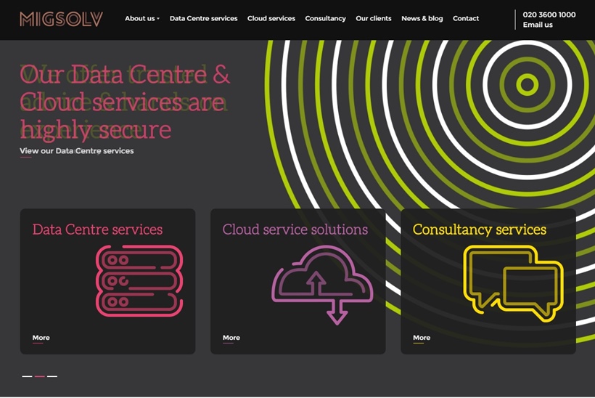Screen dimensions: 595x398
Task: Click the MIGSOLV logo
Action: (61, 19)
